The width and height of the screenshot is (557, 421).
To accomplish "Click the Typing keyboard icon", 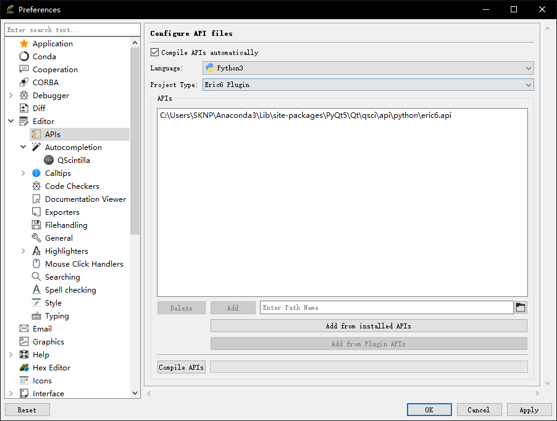I will point(36,315).
